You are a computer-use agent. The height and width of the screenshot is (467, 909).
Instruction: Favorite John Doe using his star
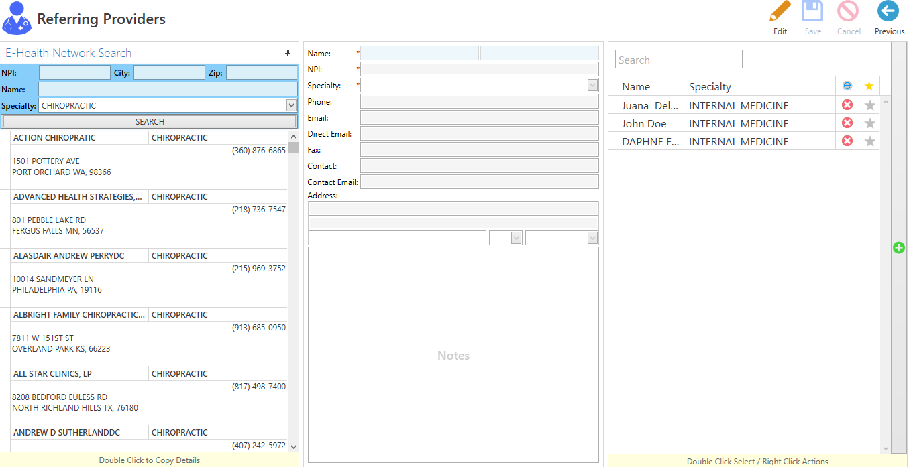click(869, 123)
